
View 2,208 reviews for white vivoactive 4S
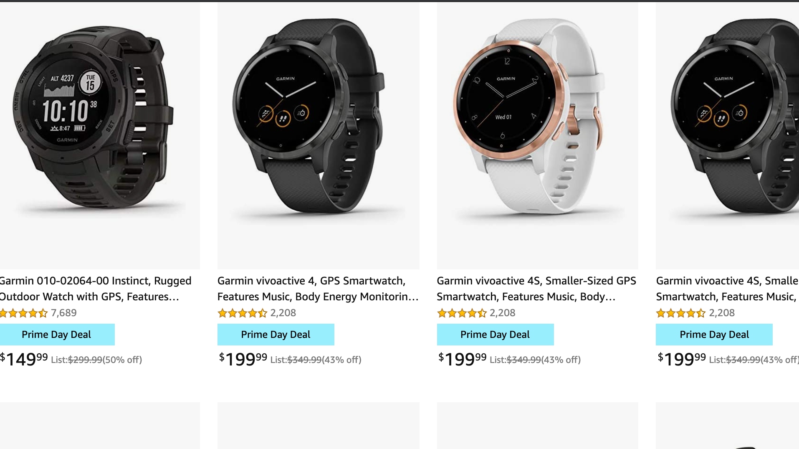503,313
